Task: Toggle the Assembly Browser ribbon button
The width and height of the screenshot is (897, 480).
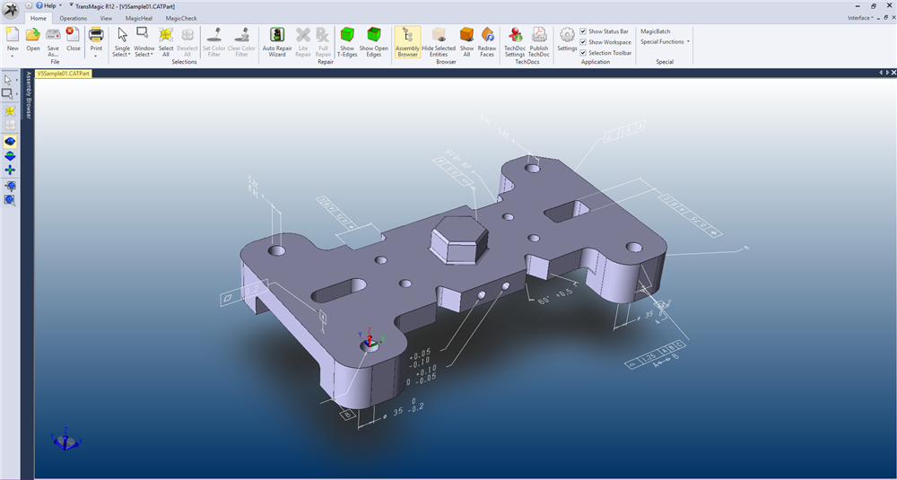Action: pos(407,41)
